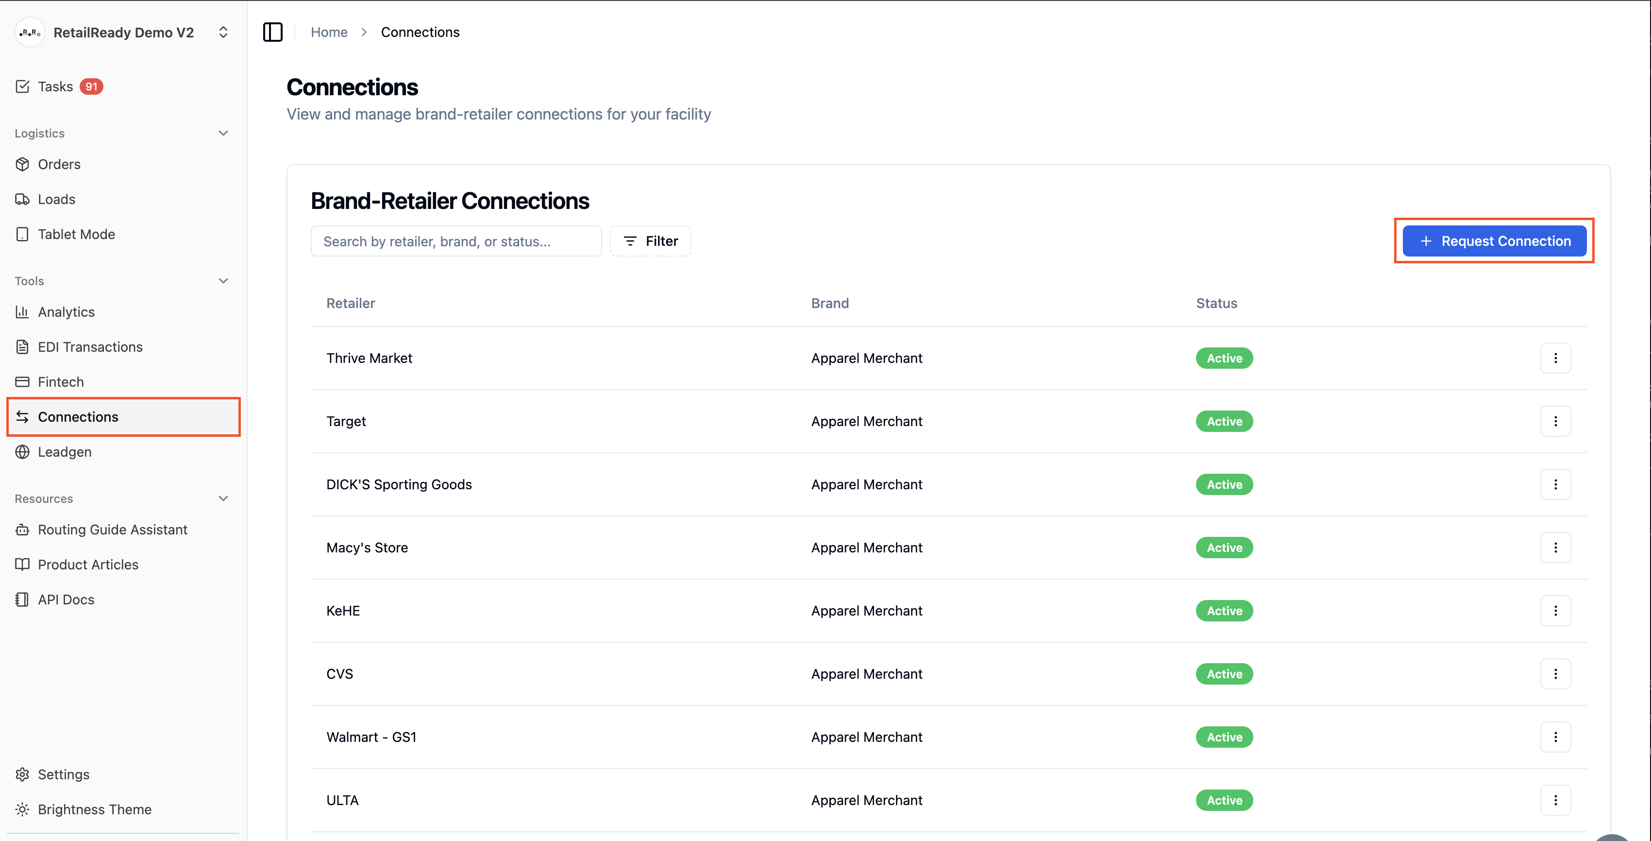The height and width of the screenshot is (841, 1651).
Task: Collapse the Tools section chevron
Action: (223, 281)
